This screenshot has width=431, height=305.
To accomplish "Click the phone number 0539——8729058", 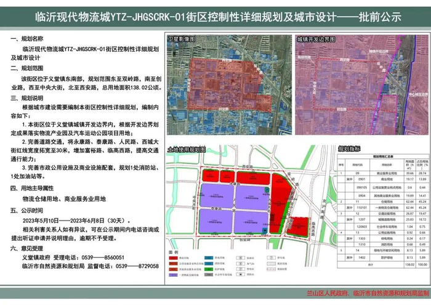I will 137,266.
